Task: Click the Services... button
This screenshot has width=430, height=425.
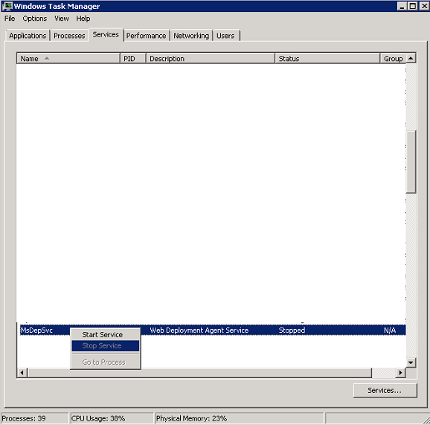Action: (385, 390)
